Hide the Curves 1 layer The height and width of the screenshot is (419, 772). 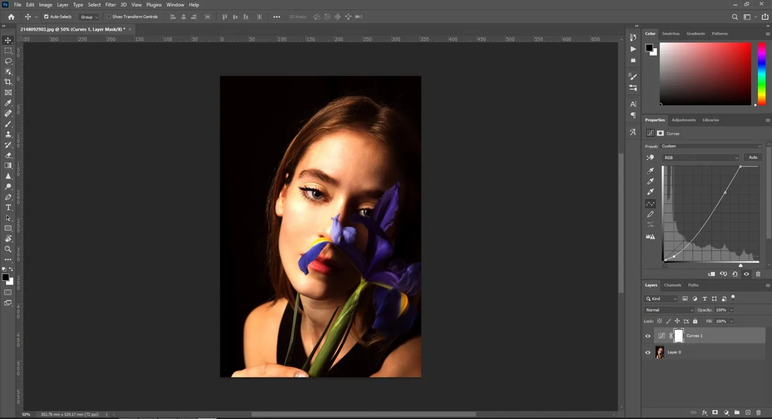[648, 336]
